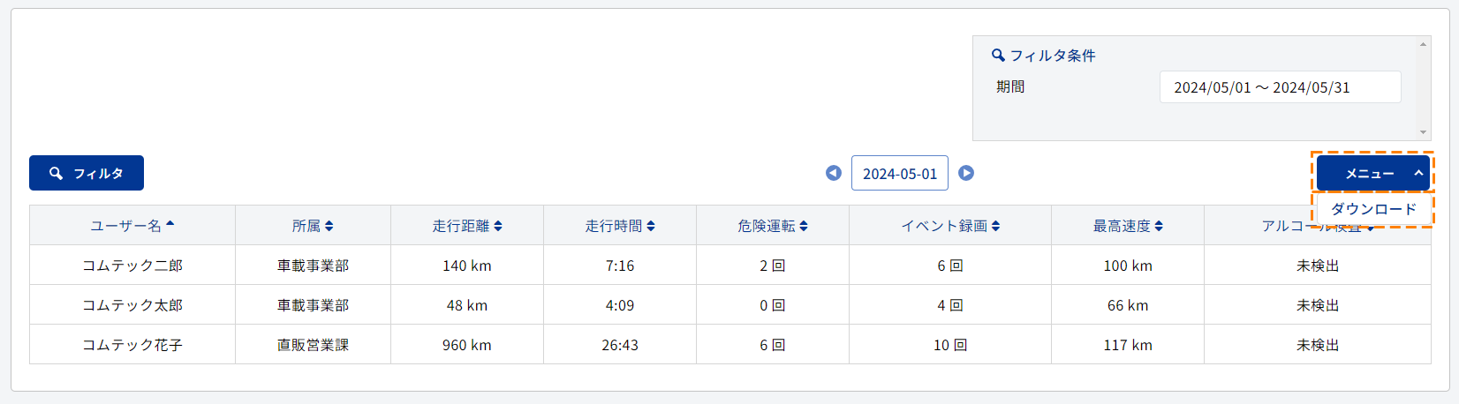Select the コムテック花子 row
This screenshot has height=404, width=1459.
tap(730, 344)
